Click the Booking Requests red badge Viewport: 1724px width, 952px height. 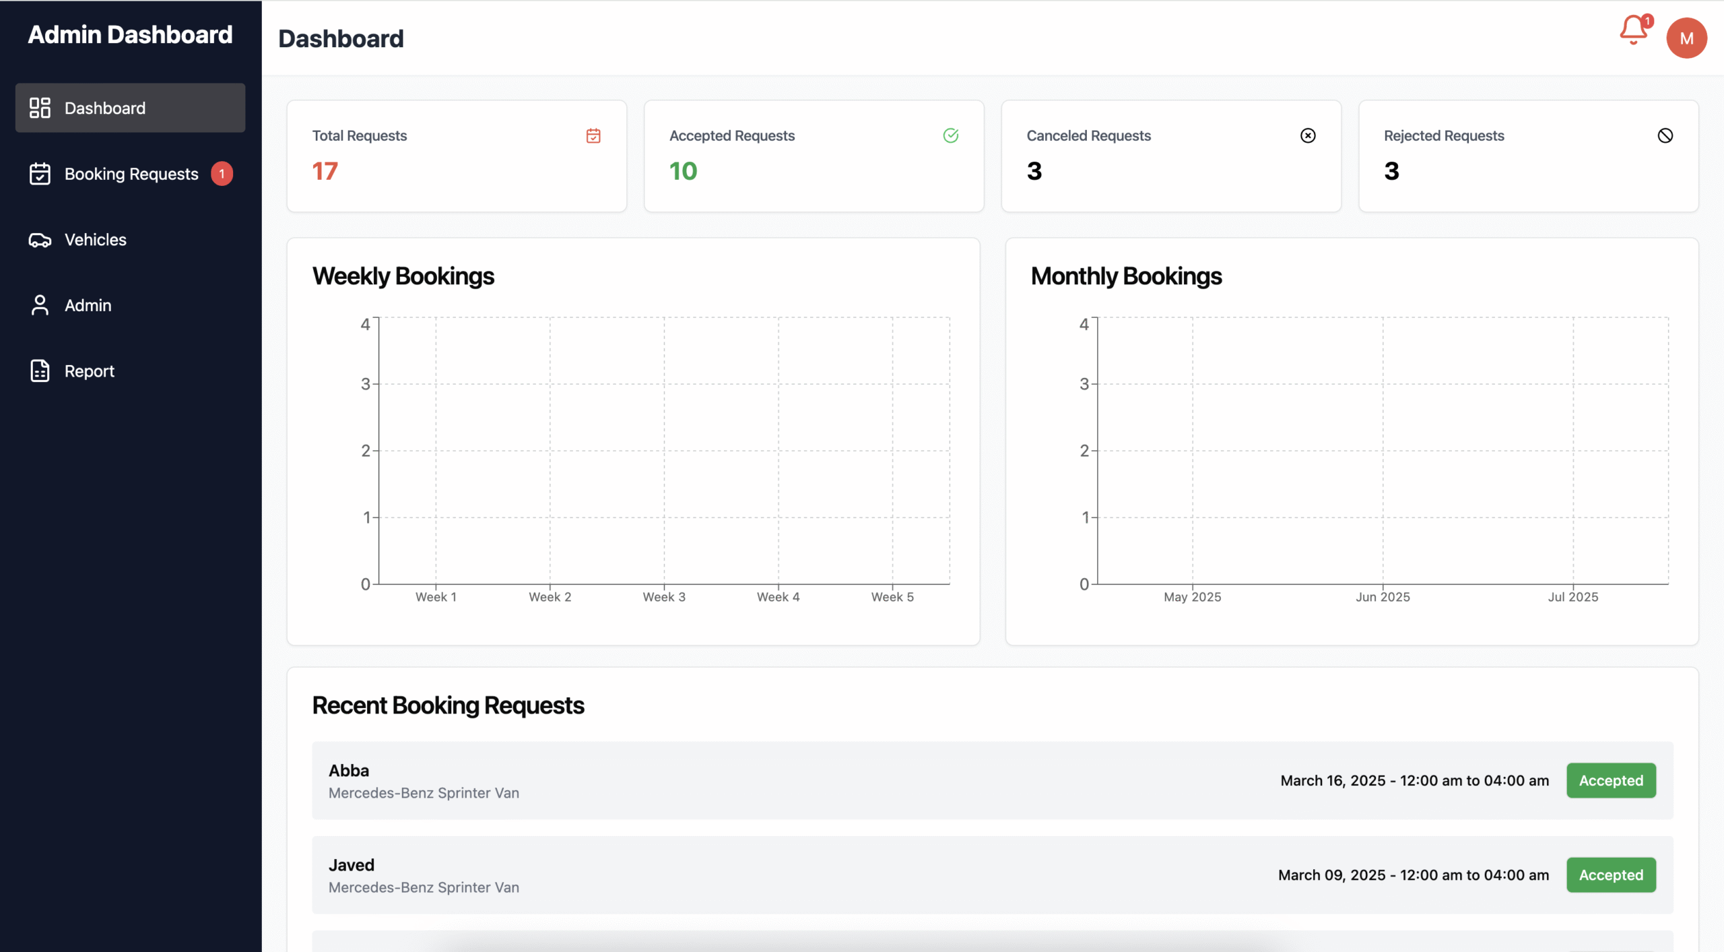222,174
